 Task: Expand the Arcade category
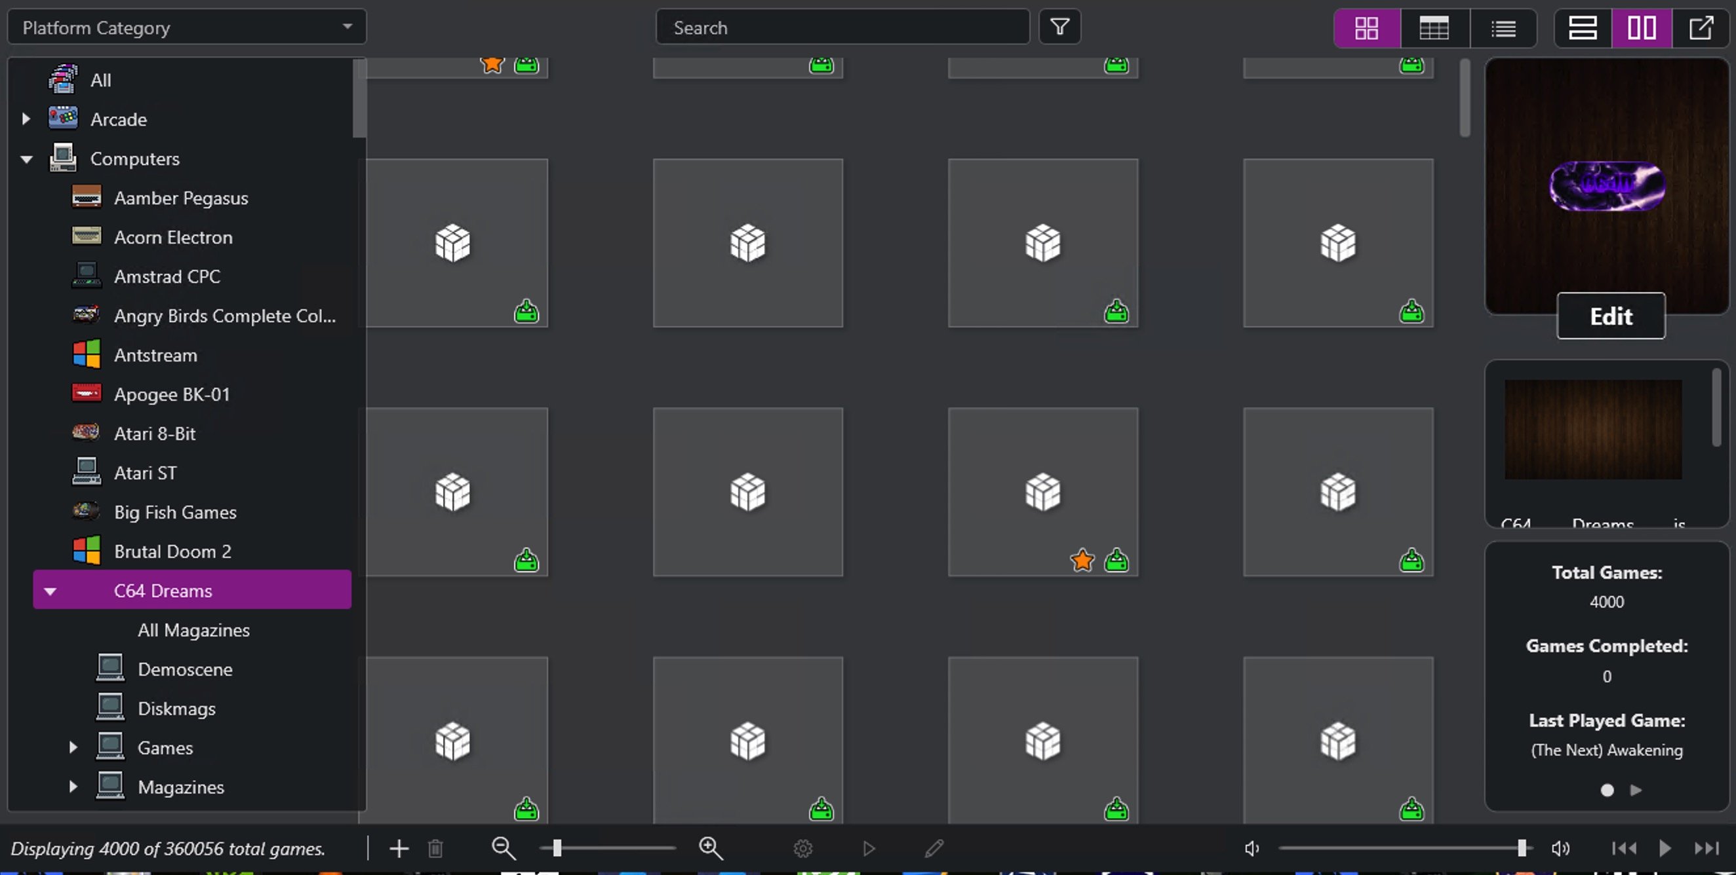tap(26, 119)
